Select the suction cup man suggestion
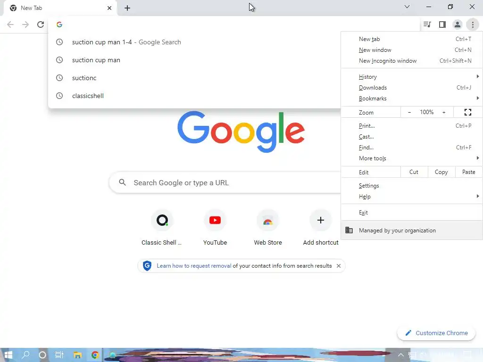This screenshot has height=362, width=483. (x=194, y=60)
